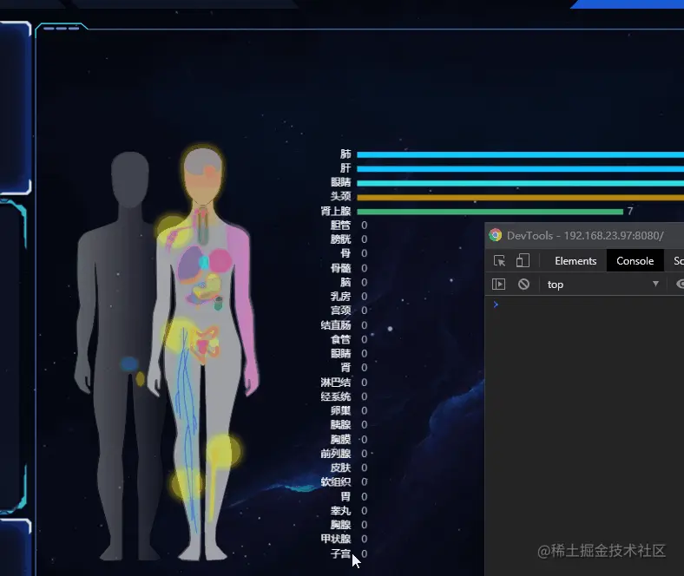Select the 乳房 row label
Image resolution: width=684 pixels, height=576 pixels.
point(340,296)
